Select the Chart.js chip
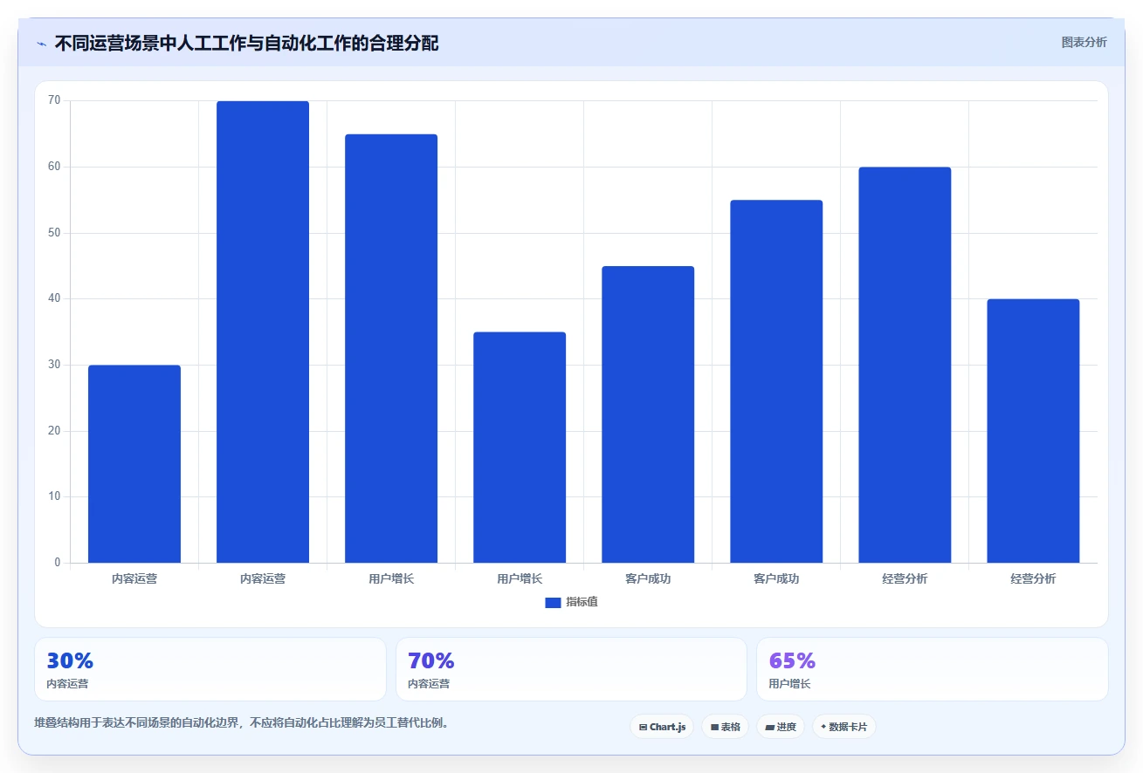The width and height of the screenshot is (1143, 773). [x=662, y=727]
